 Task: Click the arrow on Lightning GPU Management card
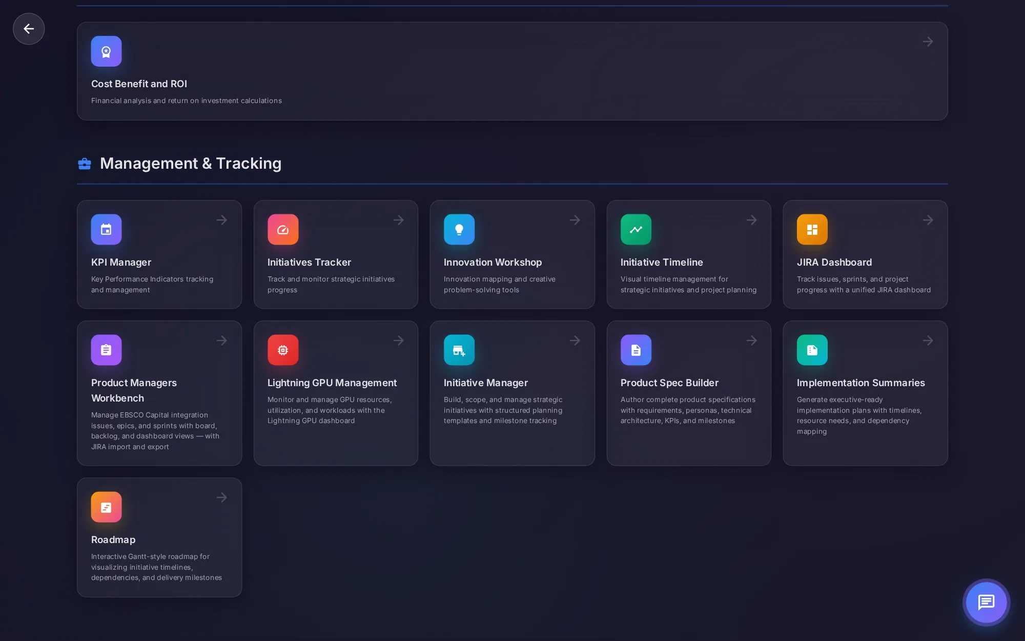399,340
